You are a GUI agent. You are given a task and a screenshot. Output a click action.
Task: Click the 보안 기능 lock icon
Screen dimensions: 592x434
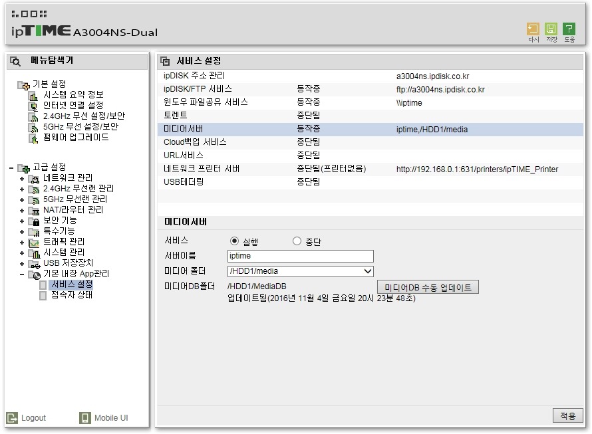pyautogui.click(x=34, y=221)
